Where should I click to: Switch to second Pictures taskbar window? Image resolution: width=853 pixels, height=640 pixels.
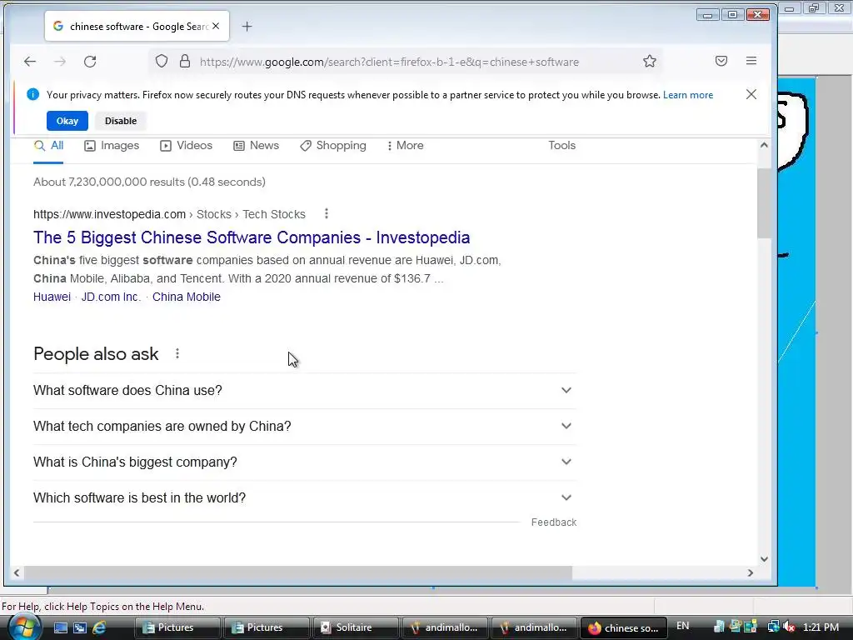pos(266,628)
